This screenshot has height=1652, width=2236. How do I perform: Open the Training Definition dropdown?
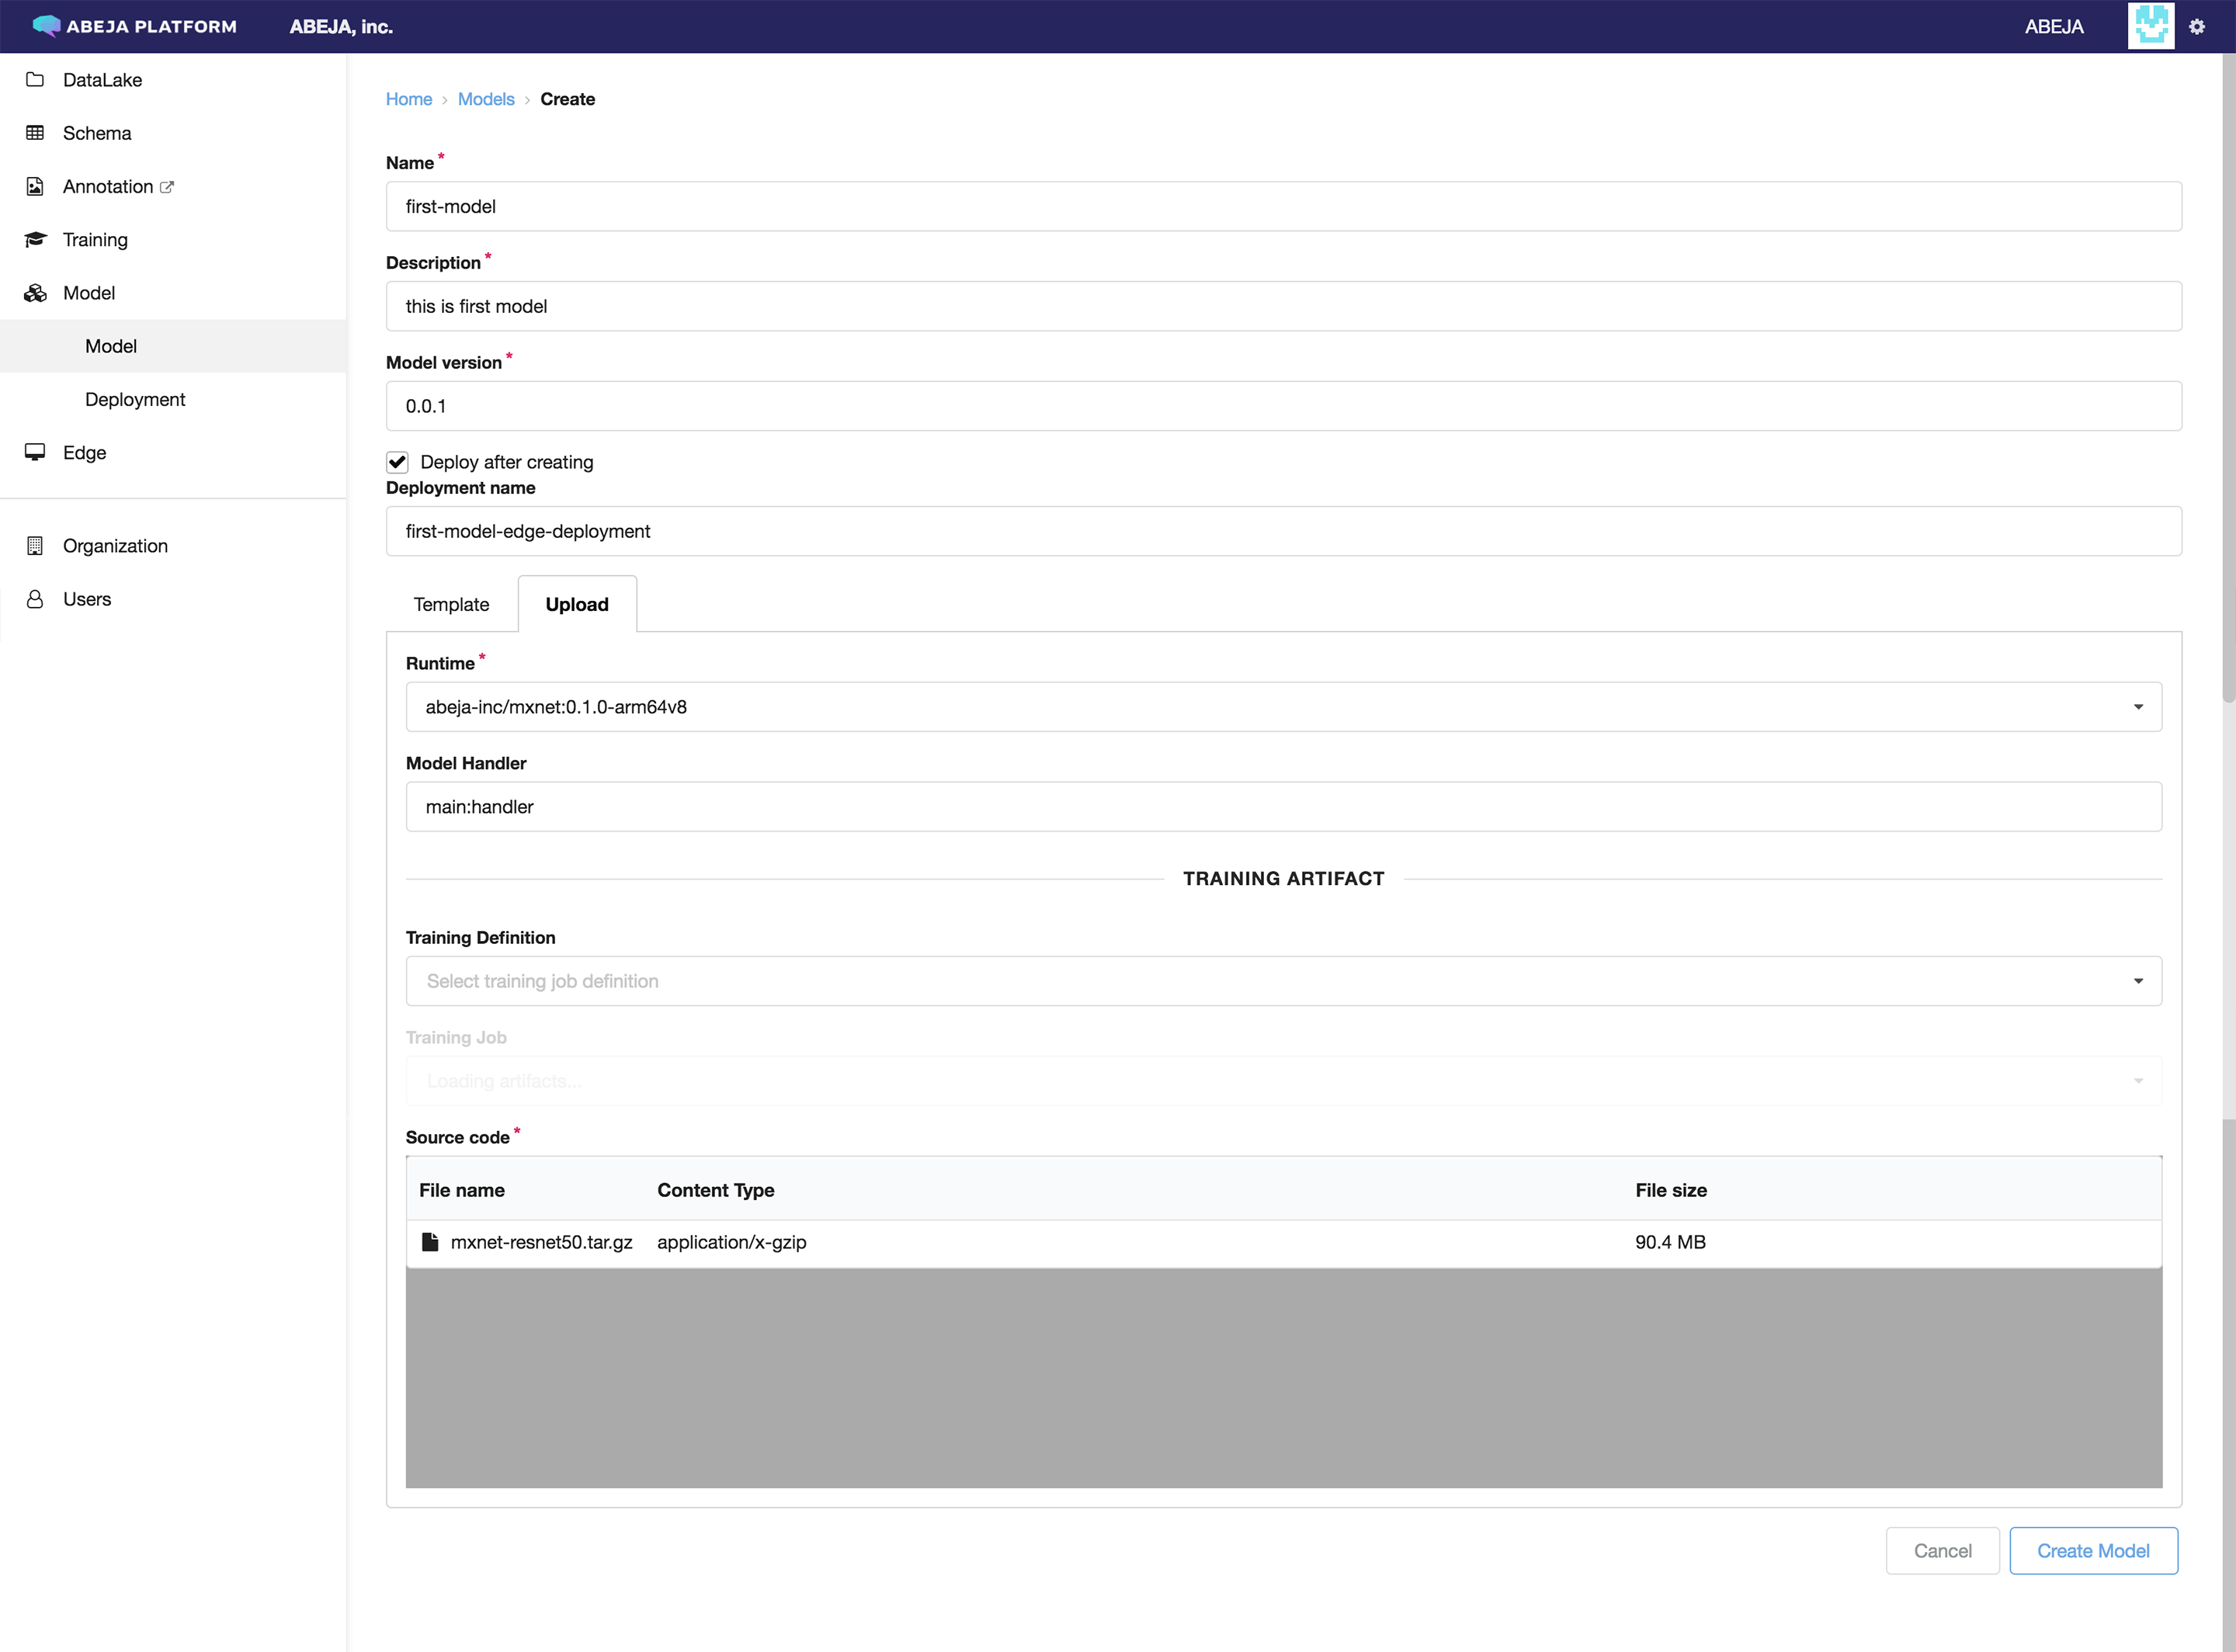1283,981
